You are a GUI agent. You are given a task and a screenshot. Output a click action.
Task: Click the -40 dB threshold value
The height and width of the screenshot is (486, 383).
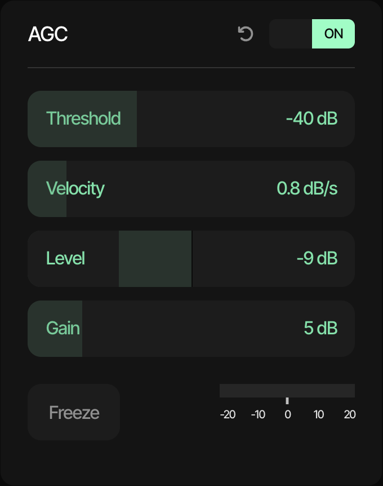click(x=312, y=118)
